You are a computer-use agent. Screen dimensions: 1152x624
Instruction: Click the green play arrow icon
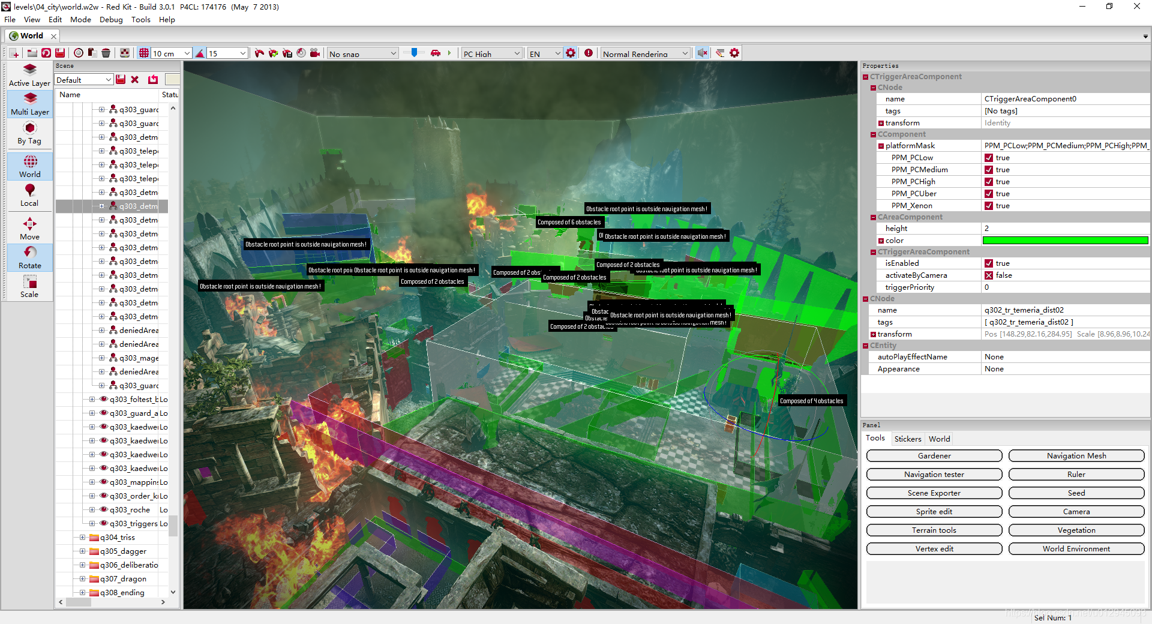(449, 53)
